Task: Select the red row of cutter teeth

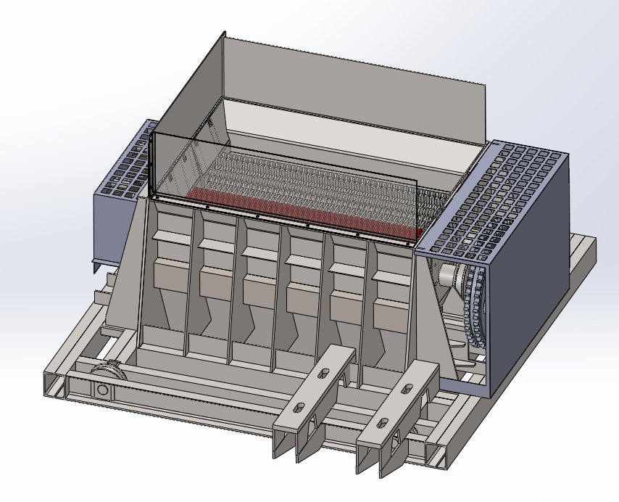Action: click(x=303, y=213)
